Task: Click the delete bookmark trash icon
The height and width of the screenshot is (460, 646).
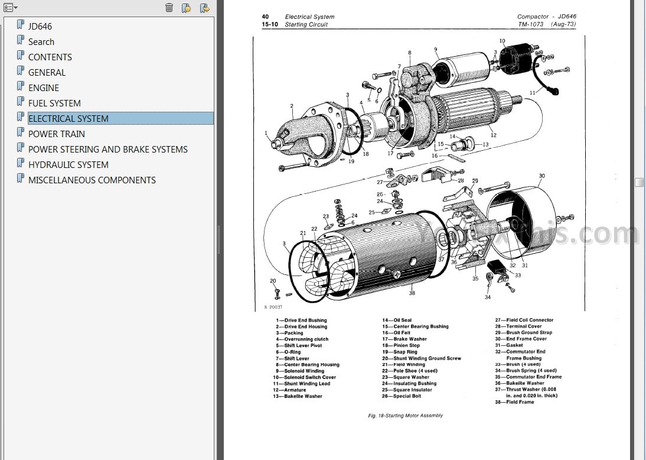Action: [169, 8]
